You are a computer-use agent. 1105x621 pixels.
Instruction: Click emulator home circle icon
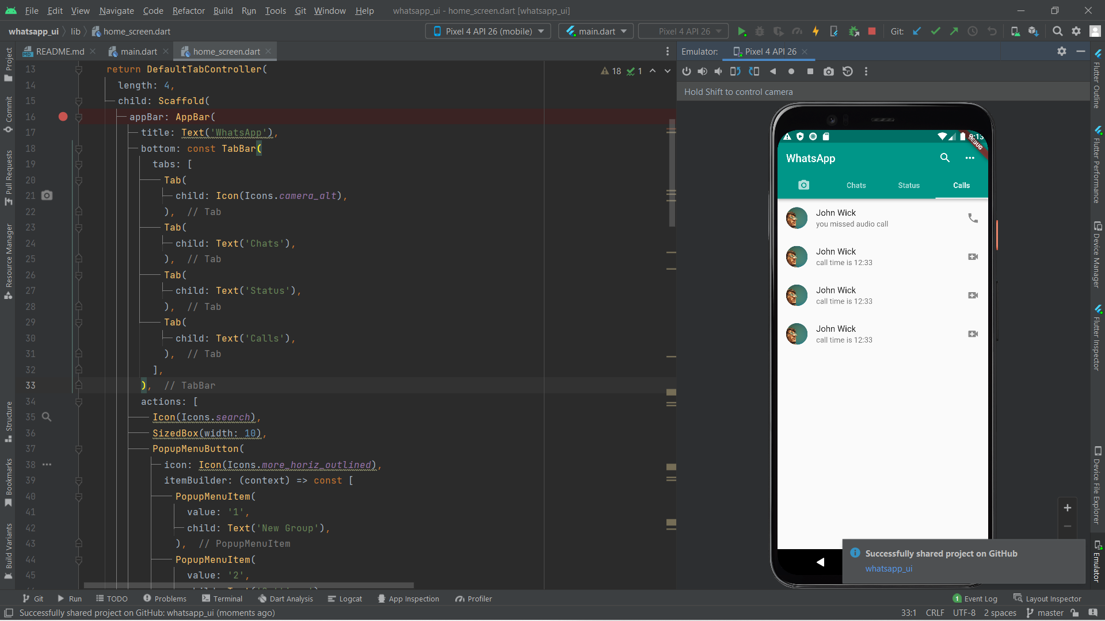pos(791,71)
